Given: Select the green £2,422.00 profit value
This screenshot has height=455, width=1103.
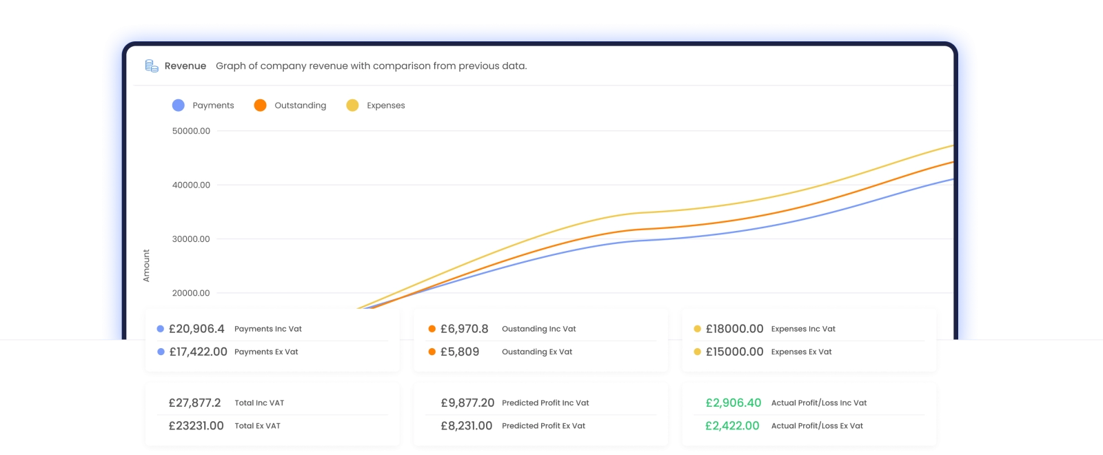Looking at the screenshot, I should click(x=732, y=425).
